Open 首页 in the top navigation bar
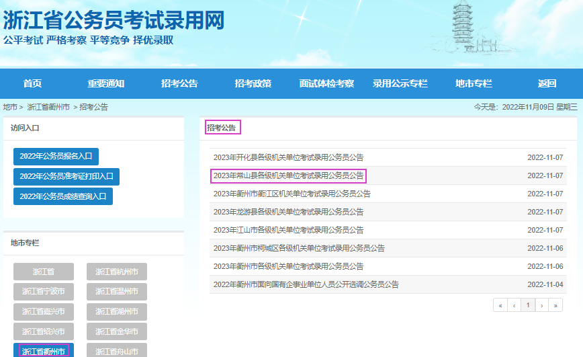 tap(32, 83)
